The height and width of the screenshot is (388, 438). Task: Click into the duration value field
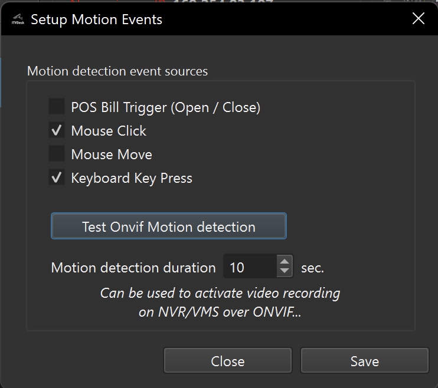tap(249, 268)
